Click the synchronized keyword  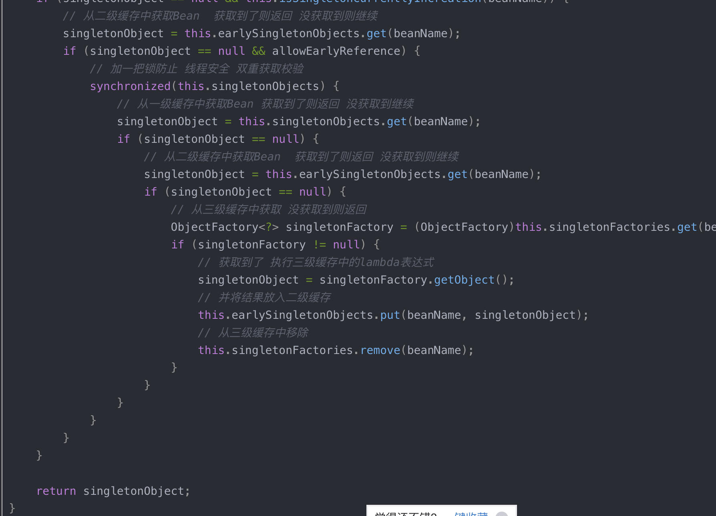[130, 86]
